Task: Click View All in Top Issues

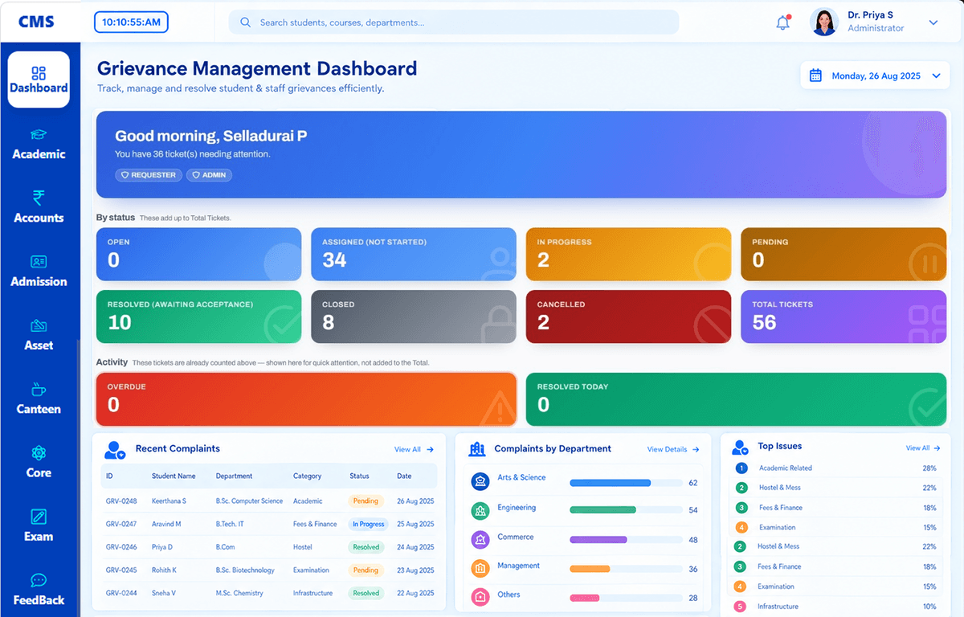Action: 923,448
